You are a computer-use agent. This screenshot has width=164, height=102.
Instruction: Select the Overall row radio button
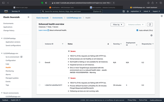(x=40, y=62)
